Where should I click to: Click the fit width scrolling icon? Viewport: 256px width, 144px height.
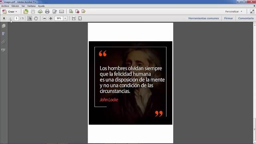[74, 18]
